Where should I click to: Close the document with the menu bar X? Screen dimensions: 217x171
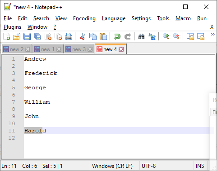212,27
